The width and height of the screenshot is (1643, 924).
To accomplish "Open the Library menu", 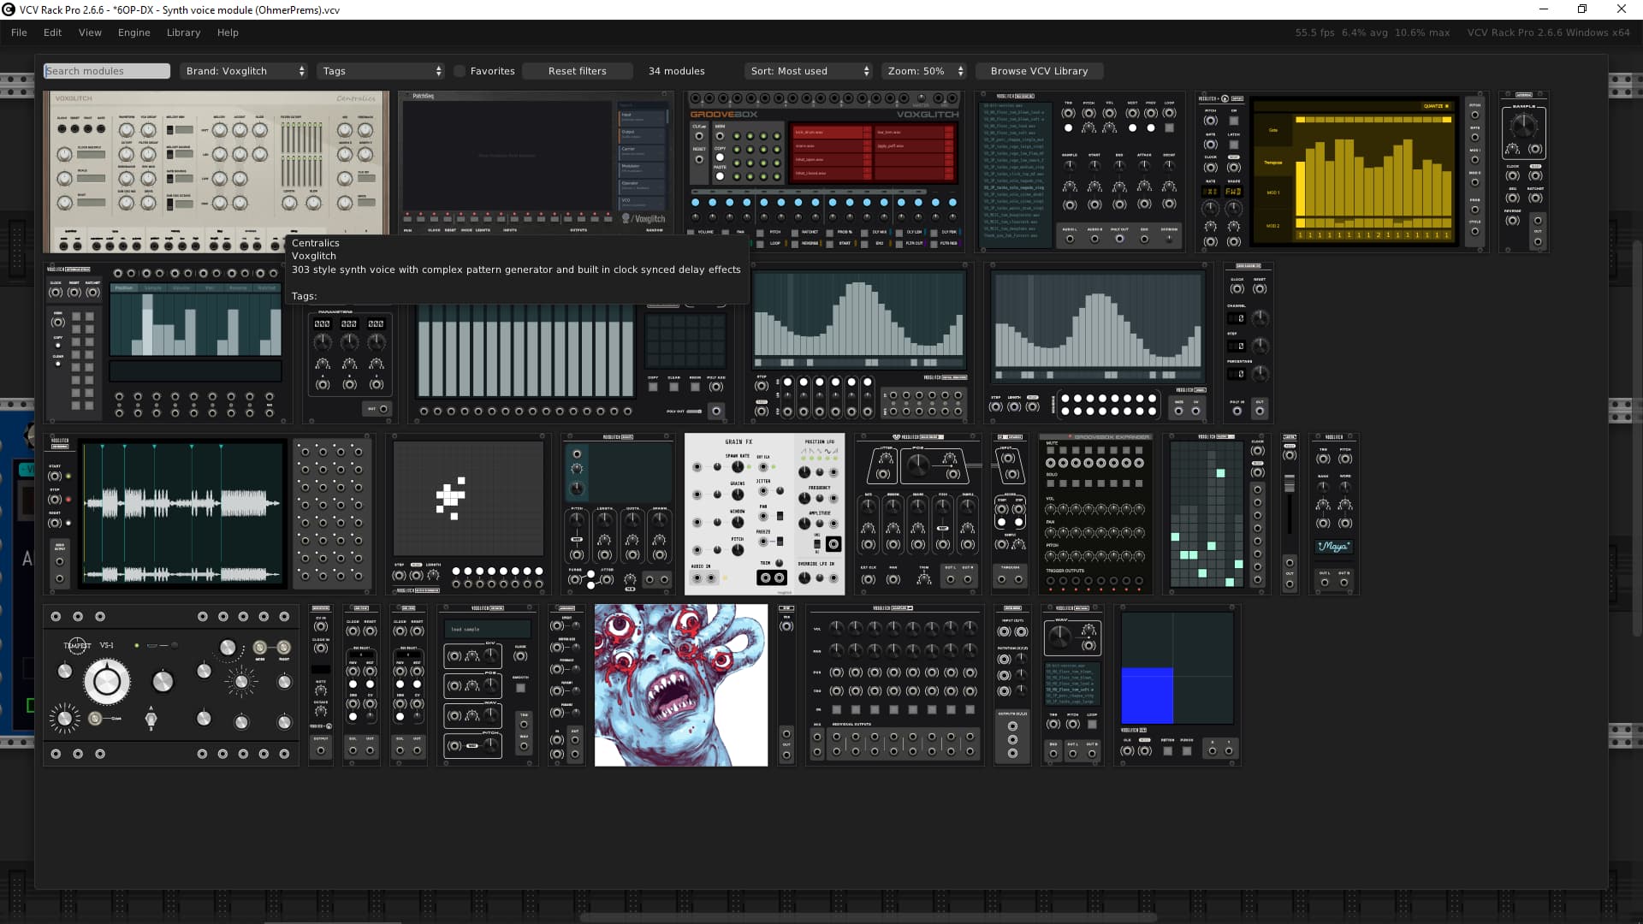I will click(183, 33).
